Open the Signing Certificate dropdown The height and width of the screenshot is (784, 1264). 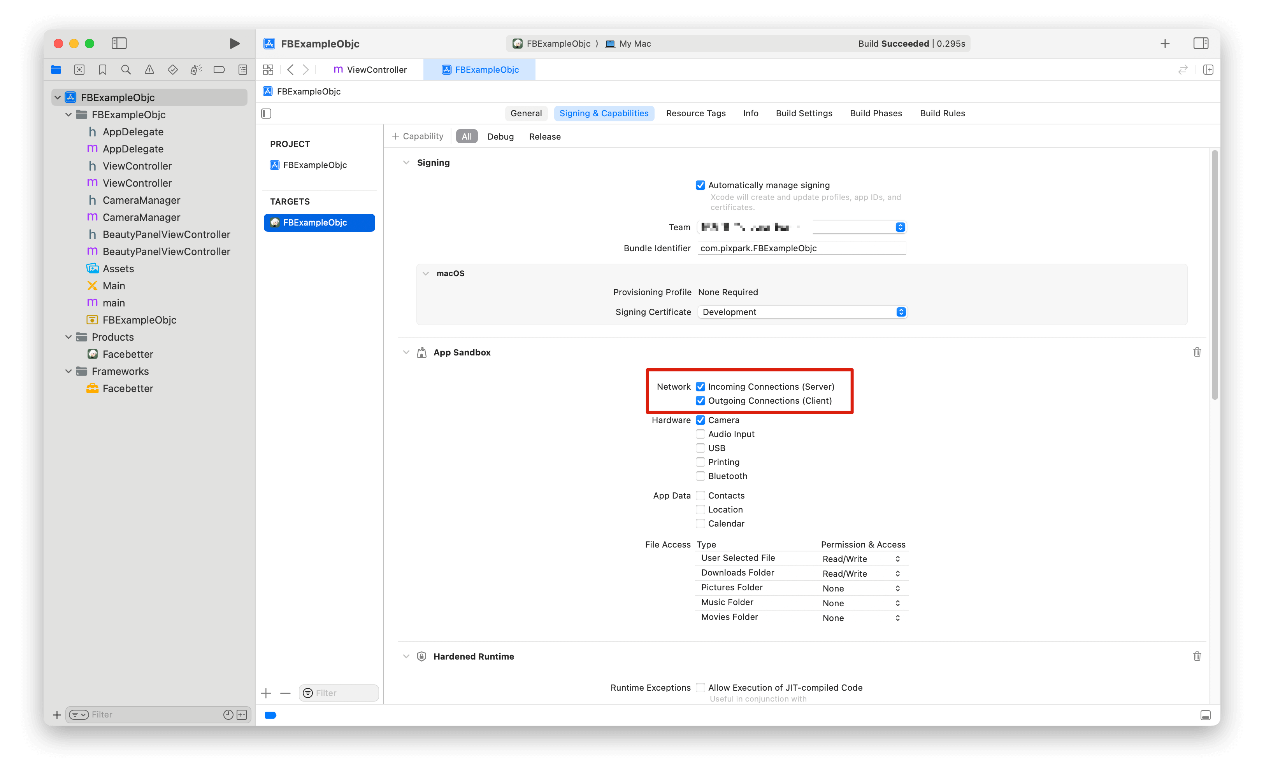click(x=901, y=311)
